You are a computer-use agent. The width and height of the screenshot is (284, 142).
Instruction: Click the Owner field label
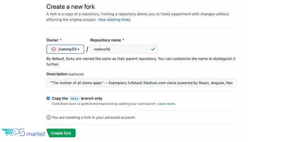53,40
